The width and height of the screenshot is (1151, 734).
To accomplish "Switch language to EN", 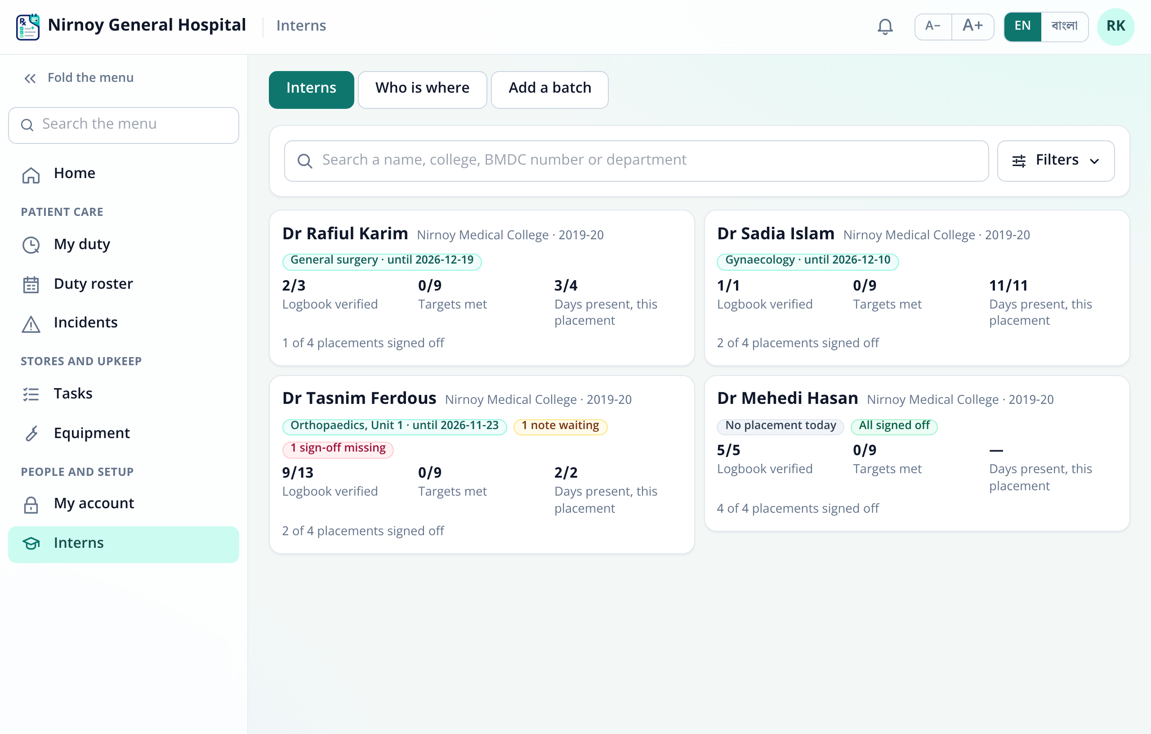I will click(1022, 26).
